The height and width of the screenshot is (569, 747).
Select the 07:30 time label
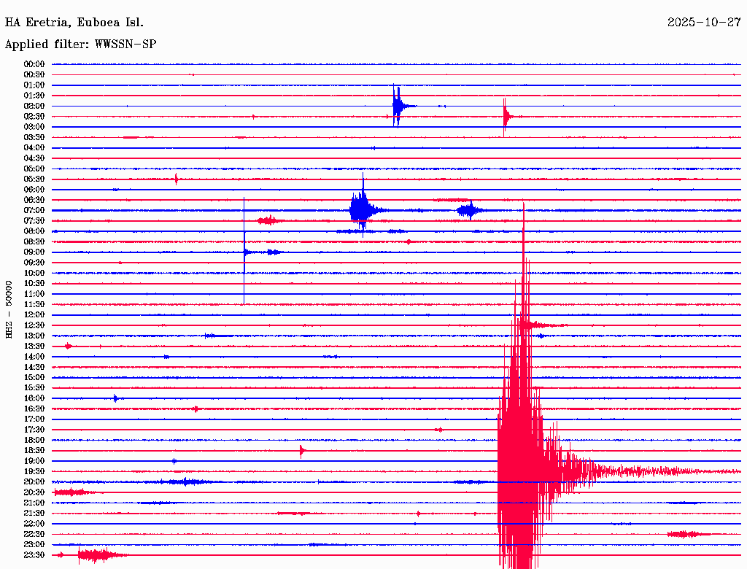click(x=34, y=220)
